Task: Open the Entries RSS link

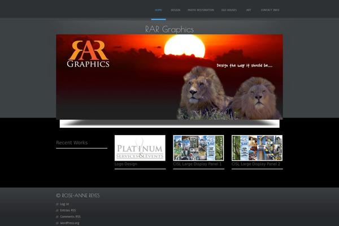Action: click(x=68, y=210)
